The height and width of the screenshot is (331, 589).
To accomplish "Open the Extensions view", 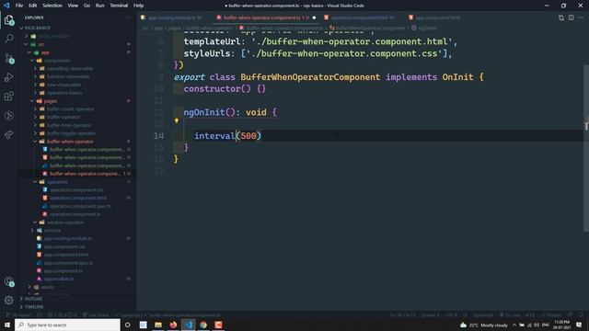I will point(9,97).
